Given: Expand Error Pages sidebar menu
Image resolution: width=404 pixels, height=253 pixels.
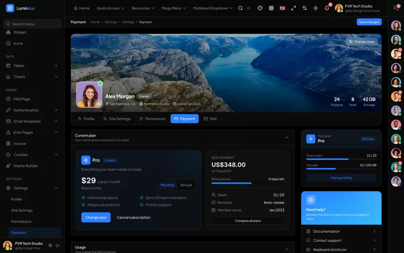Looking at the screenshot, I should (32, 133).
